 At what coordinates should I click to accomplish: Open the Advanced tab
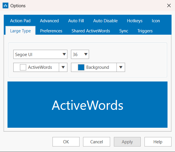click(x=49, y=21)
